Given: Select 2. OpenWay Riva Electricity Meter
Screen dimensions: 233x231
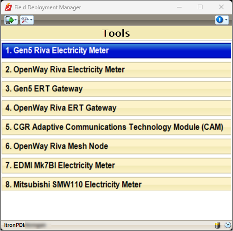Looking at the screenshot, I should pyautogui.click(x=116, y=70).
